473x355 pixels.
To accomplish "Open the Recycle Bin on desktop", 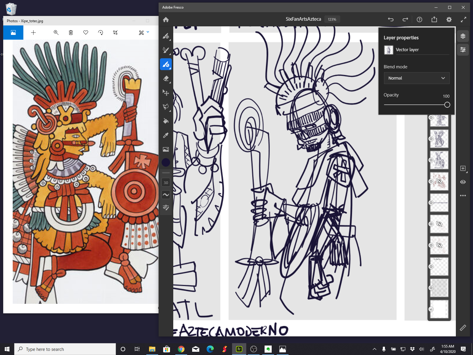I will coord(11,9).
